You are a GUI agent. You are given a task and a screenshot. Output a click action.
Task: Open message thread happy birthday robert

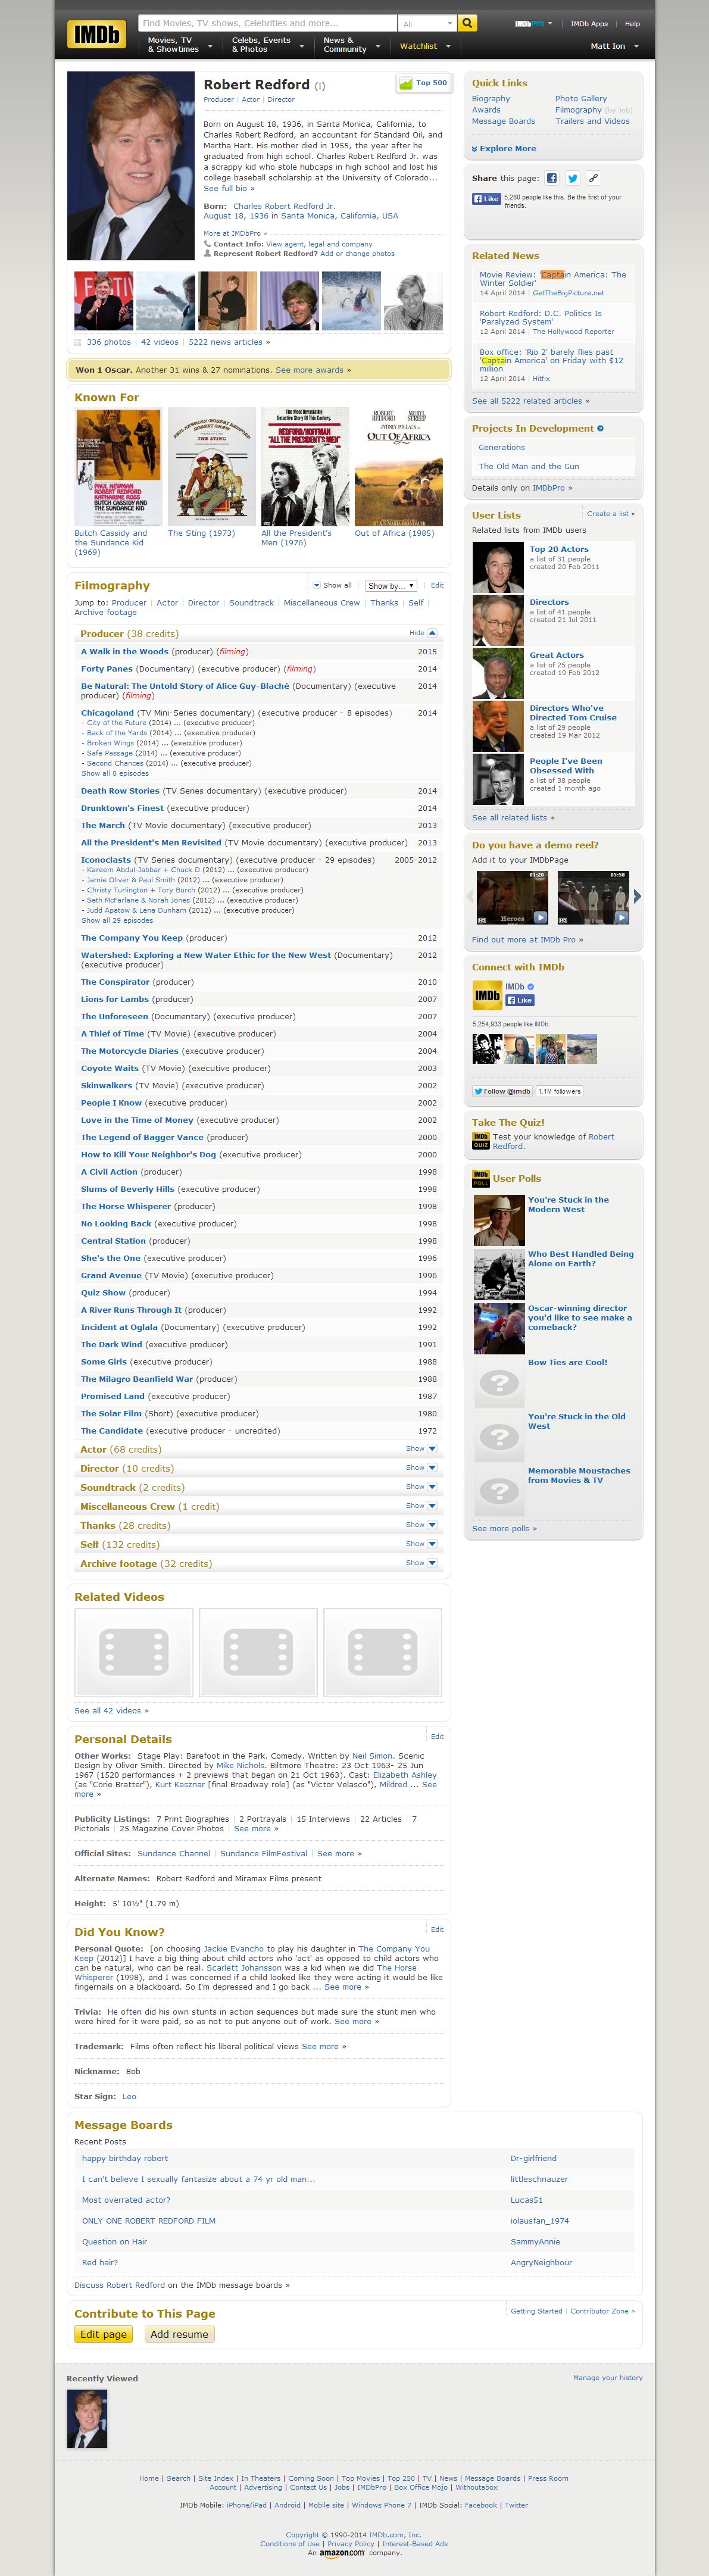click(x=125, y=2157)
